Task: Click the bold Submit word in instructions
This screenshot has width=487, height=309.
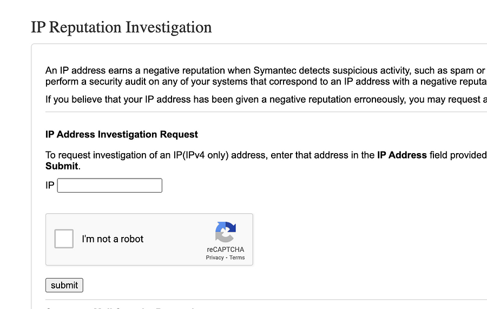Action: pyautogui.click(x=62, y=166)
